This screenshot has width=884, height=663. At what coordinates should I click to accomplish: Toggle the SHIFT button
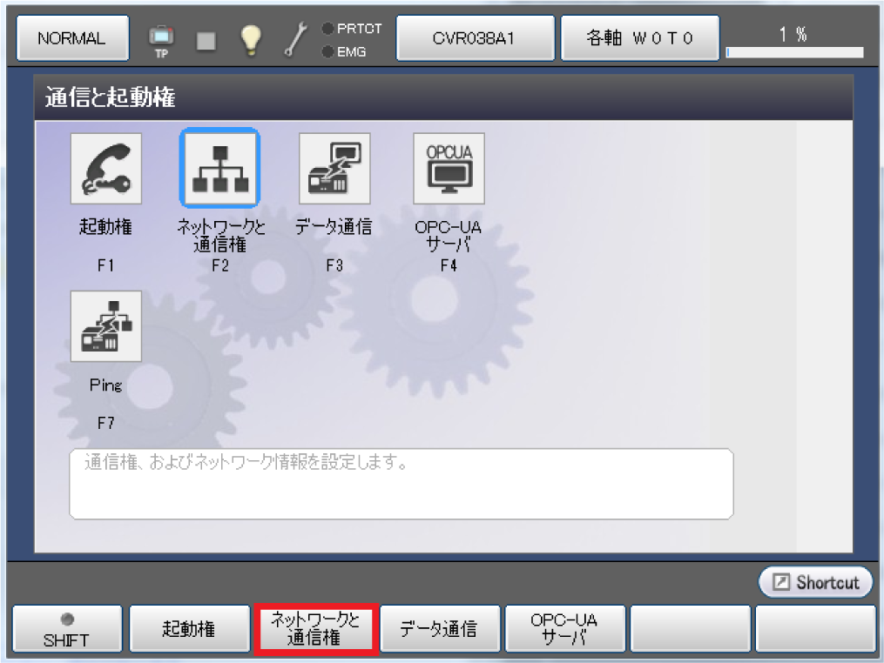tap(66, 628)
